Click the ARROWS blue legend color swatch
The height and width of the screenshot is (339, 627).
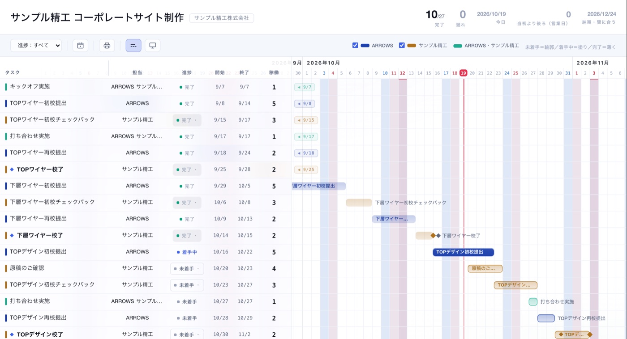tap(365, 46)
